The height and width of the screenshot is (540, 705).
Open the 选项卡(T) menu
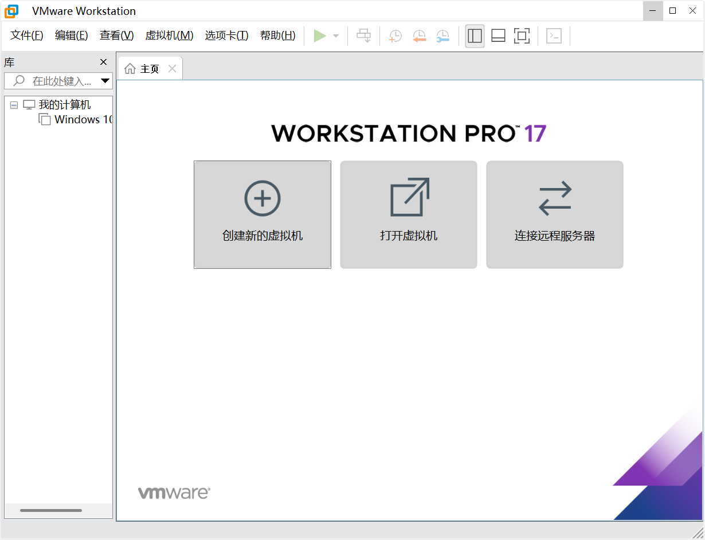click(x=227, y=36)
